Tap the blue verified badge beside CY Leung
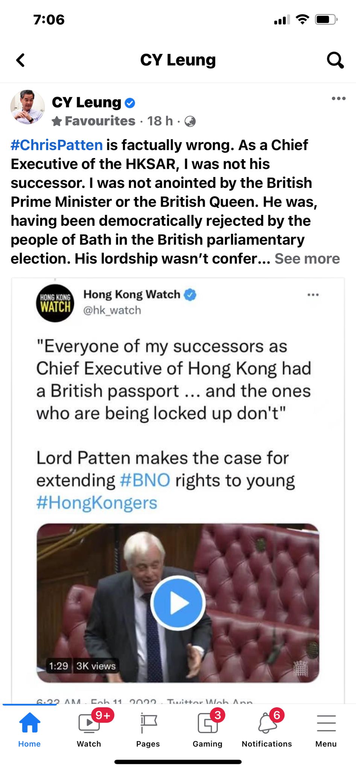 pyautogui.click(x=130, y=103)
